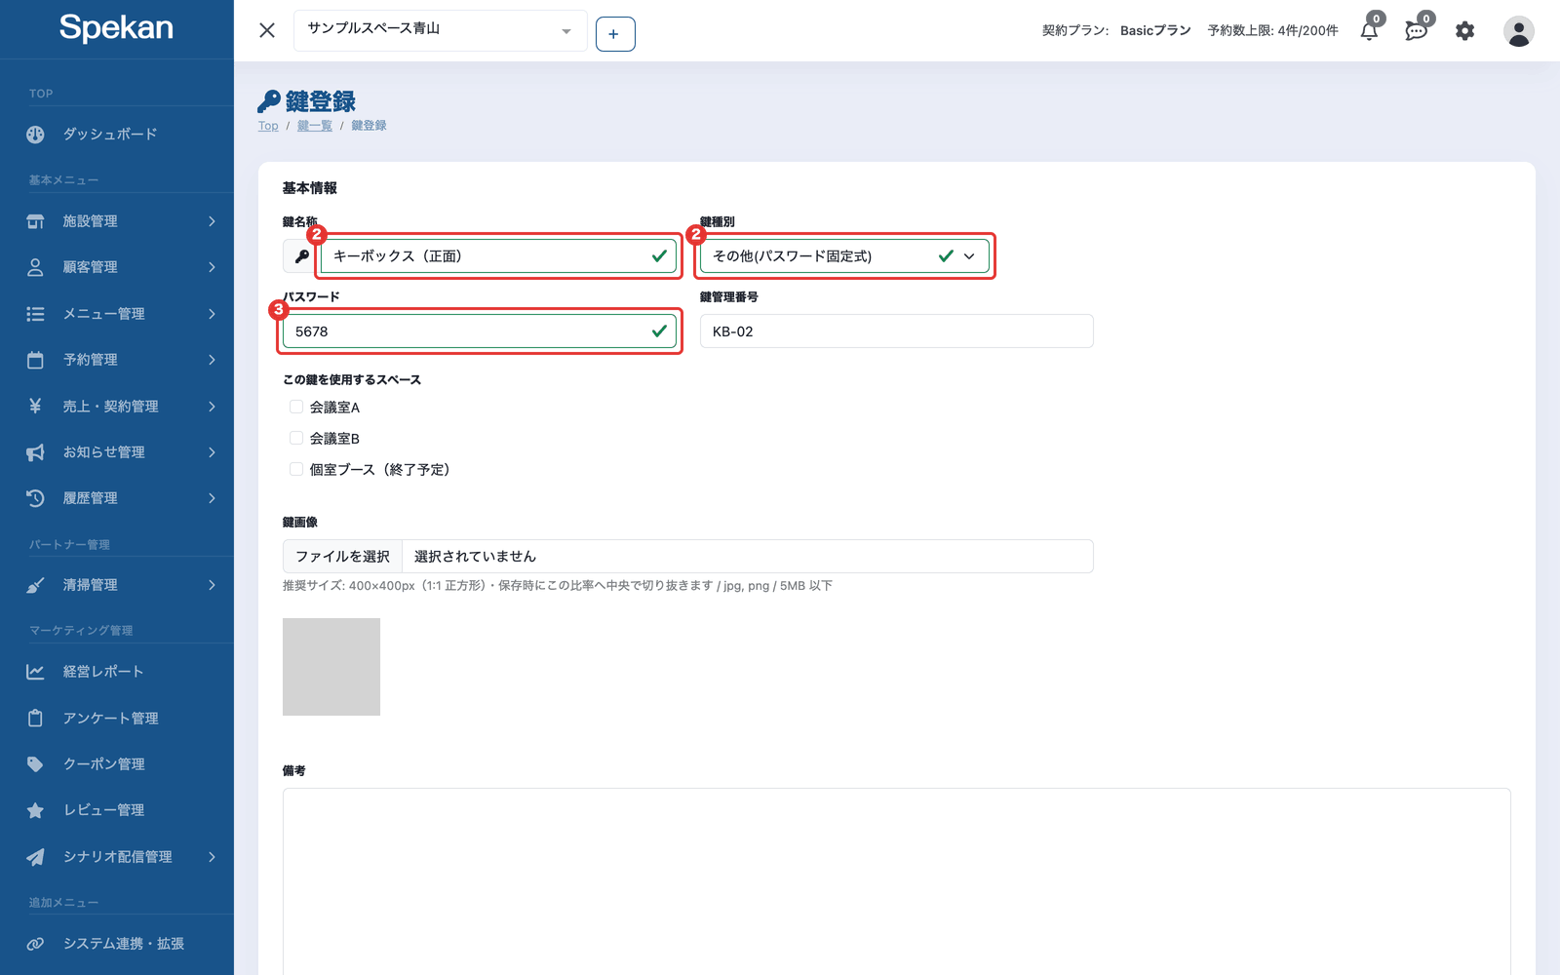Click the 鍵名称 input field

tap(498, 256)
